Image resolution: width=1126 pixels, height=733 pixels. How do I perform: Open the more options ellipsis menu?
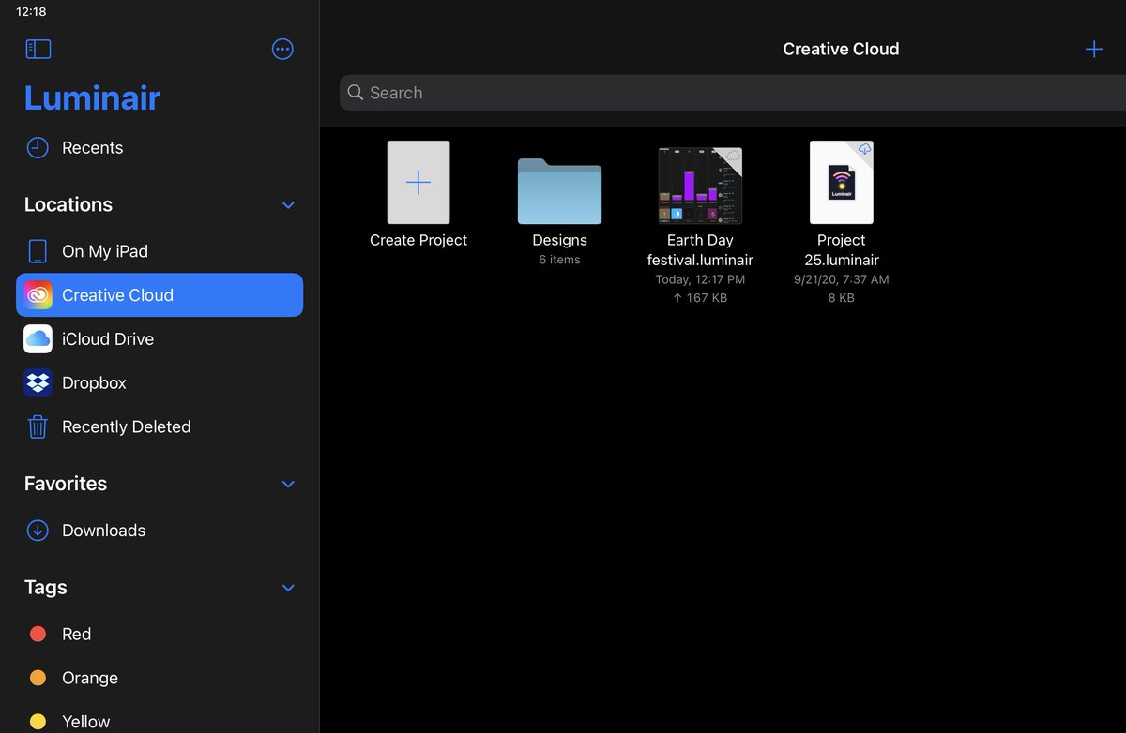282,50
